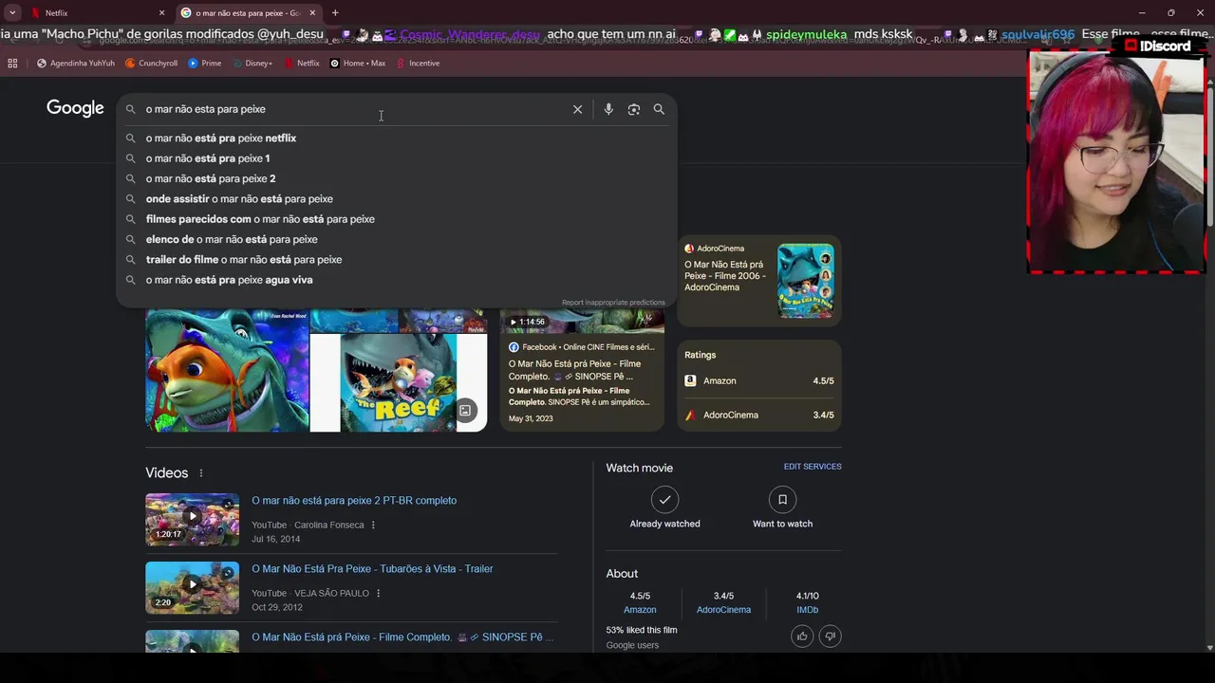This screenshot has width=1215, height=683.
Task: Close the Google search results tab
Action: 312,13
